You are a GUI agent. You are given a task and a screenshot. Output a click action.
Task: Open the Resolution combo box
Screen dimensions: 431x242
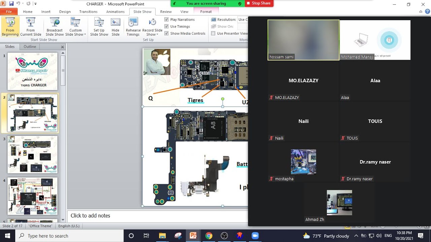click(x=243, y=19)
